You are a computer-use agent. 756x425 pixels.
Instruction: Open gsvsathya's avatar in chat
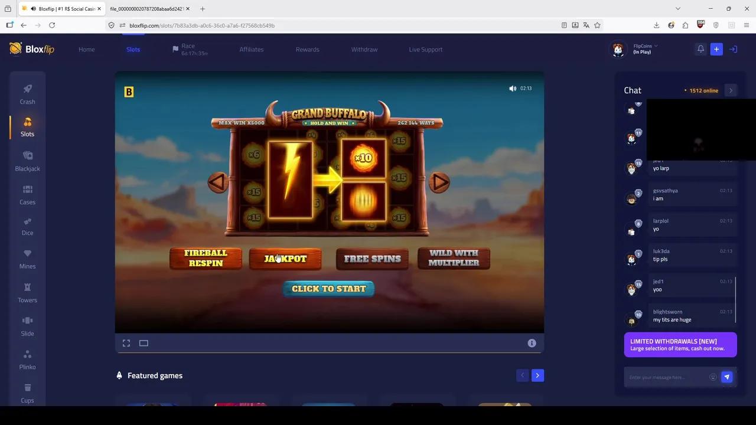(631, 198)
